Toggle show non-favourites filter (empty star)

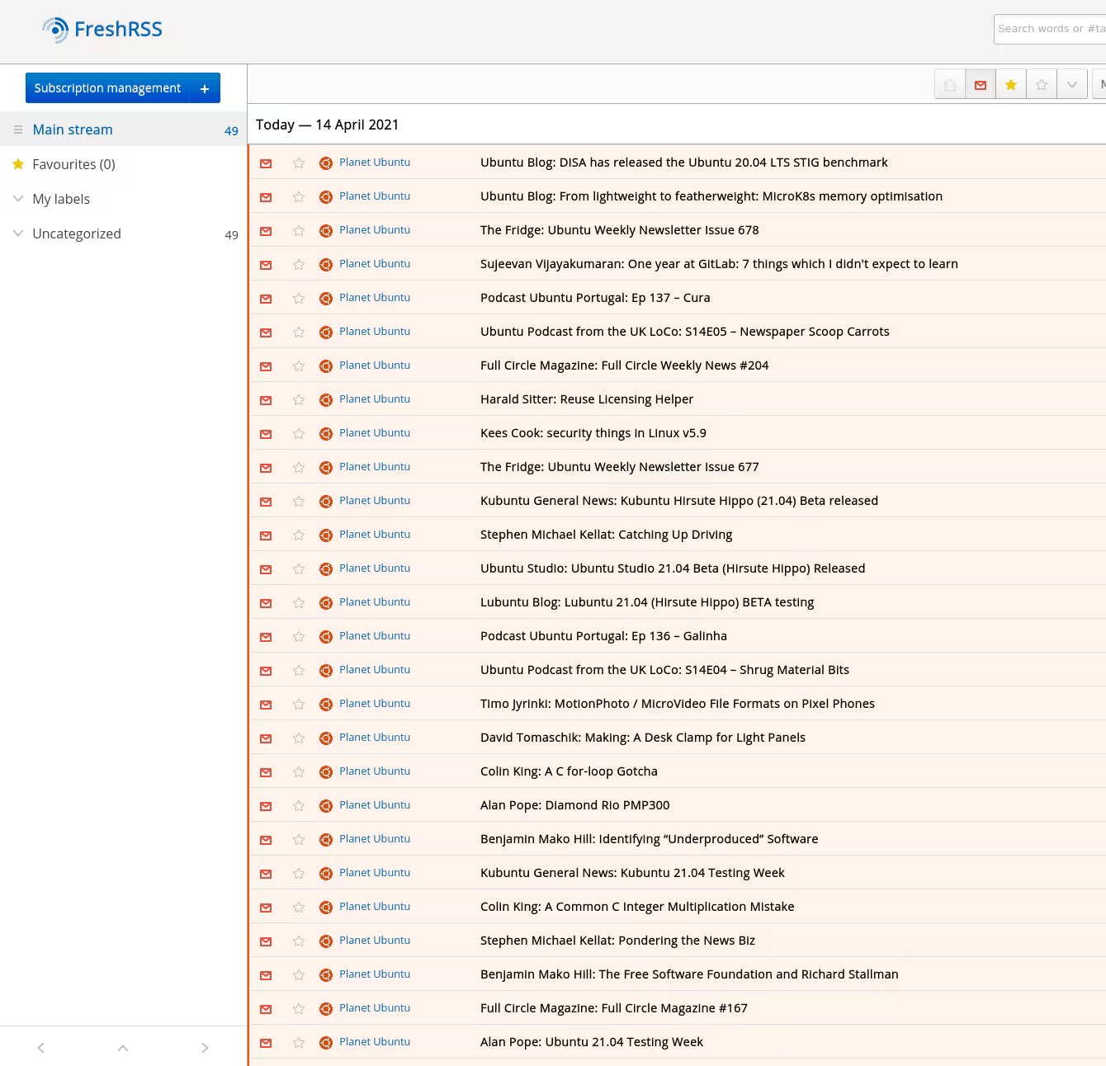1042,84
